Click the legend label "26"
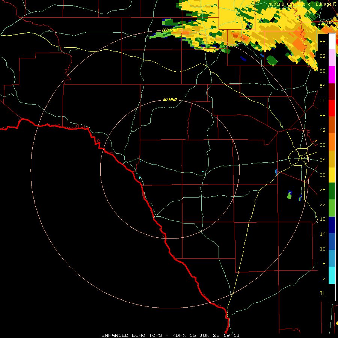This screenshot has width=338, height=338. click(x=323, y=190)
